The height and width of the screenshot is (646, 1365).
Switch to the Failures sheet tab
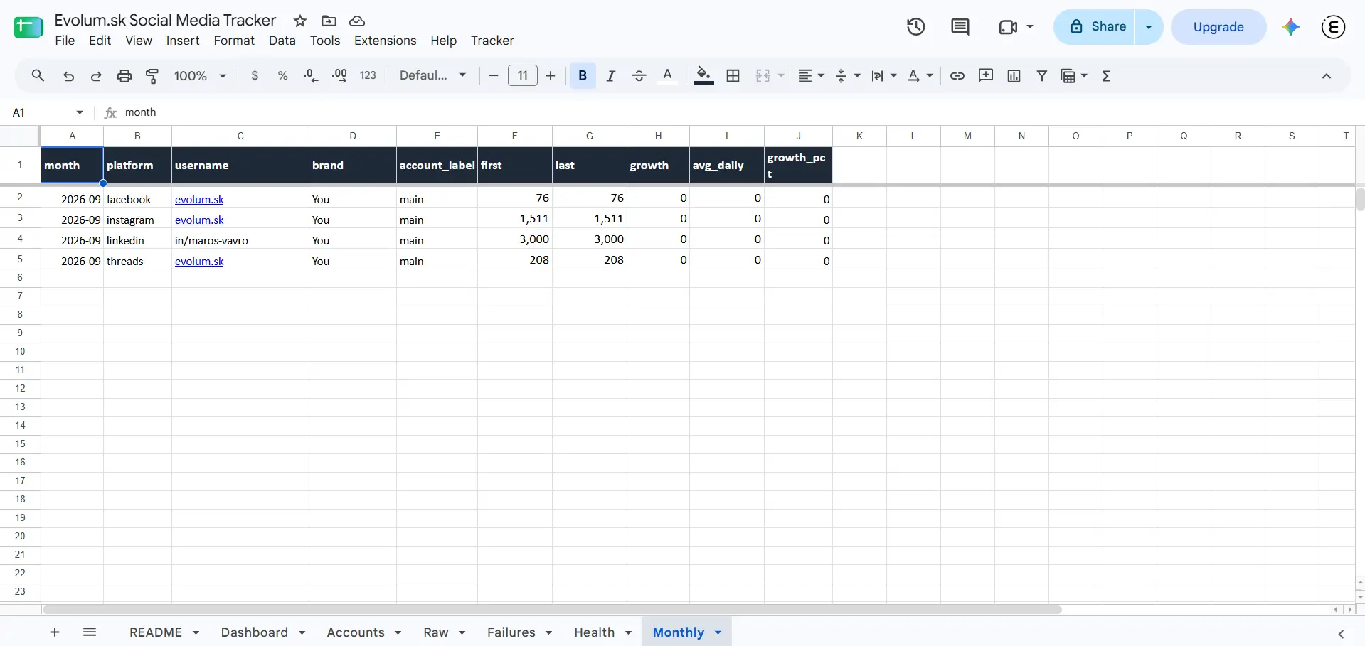pyautogui.click(x=511, y=632)
